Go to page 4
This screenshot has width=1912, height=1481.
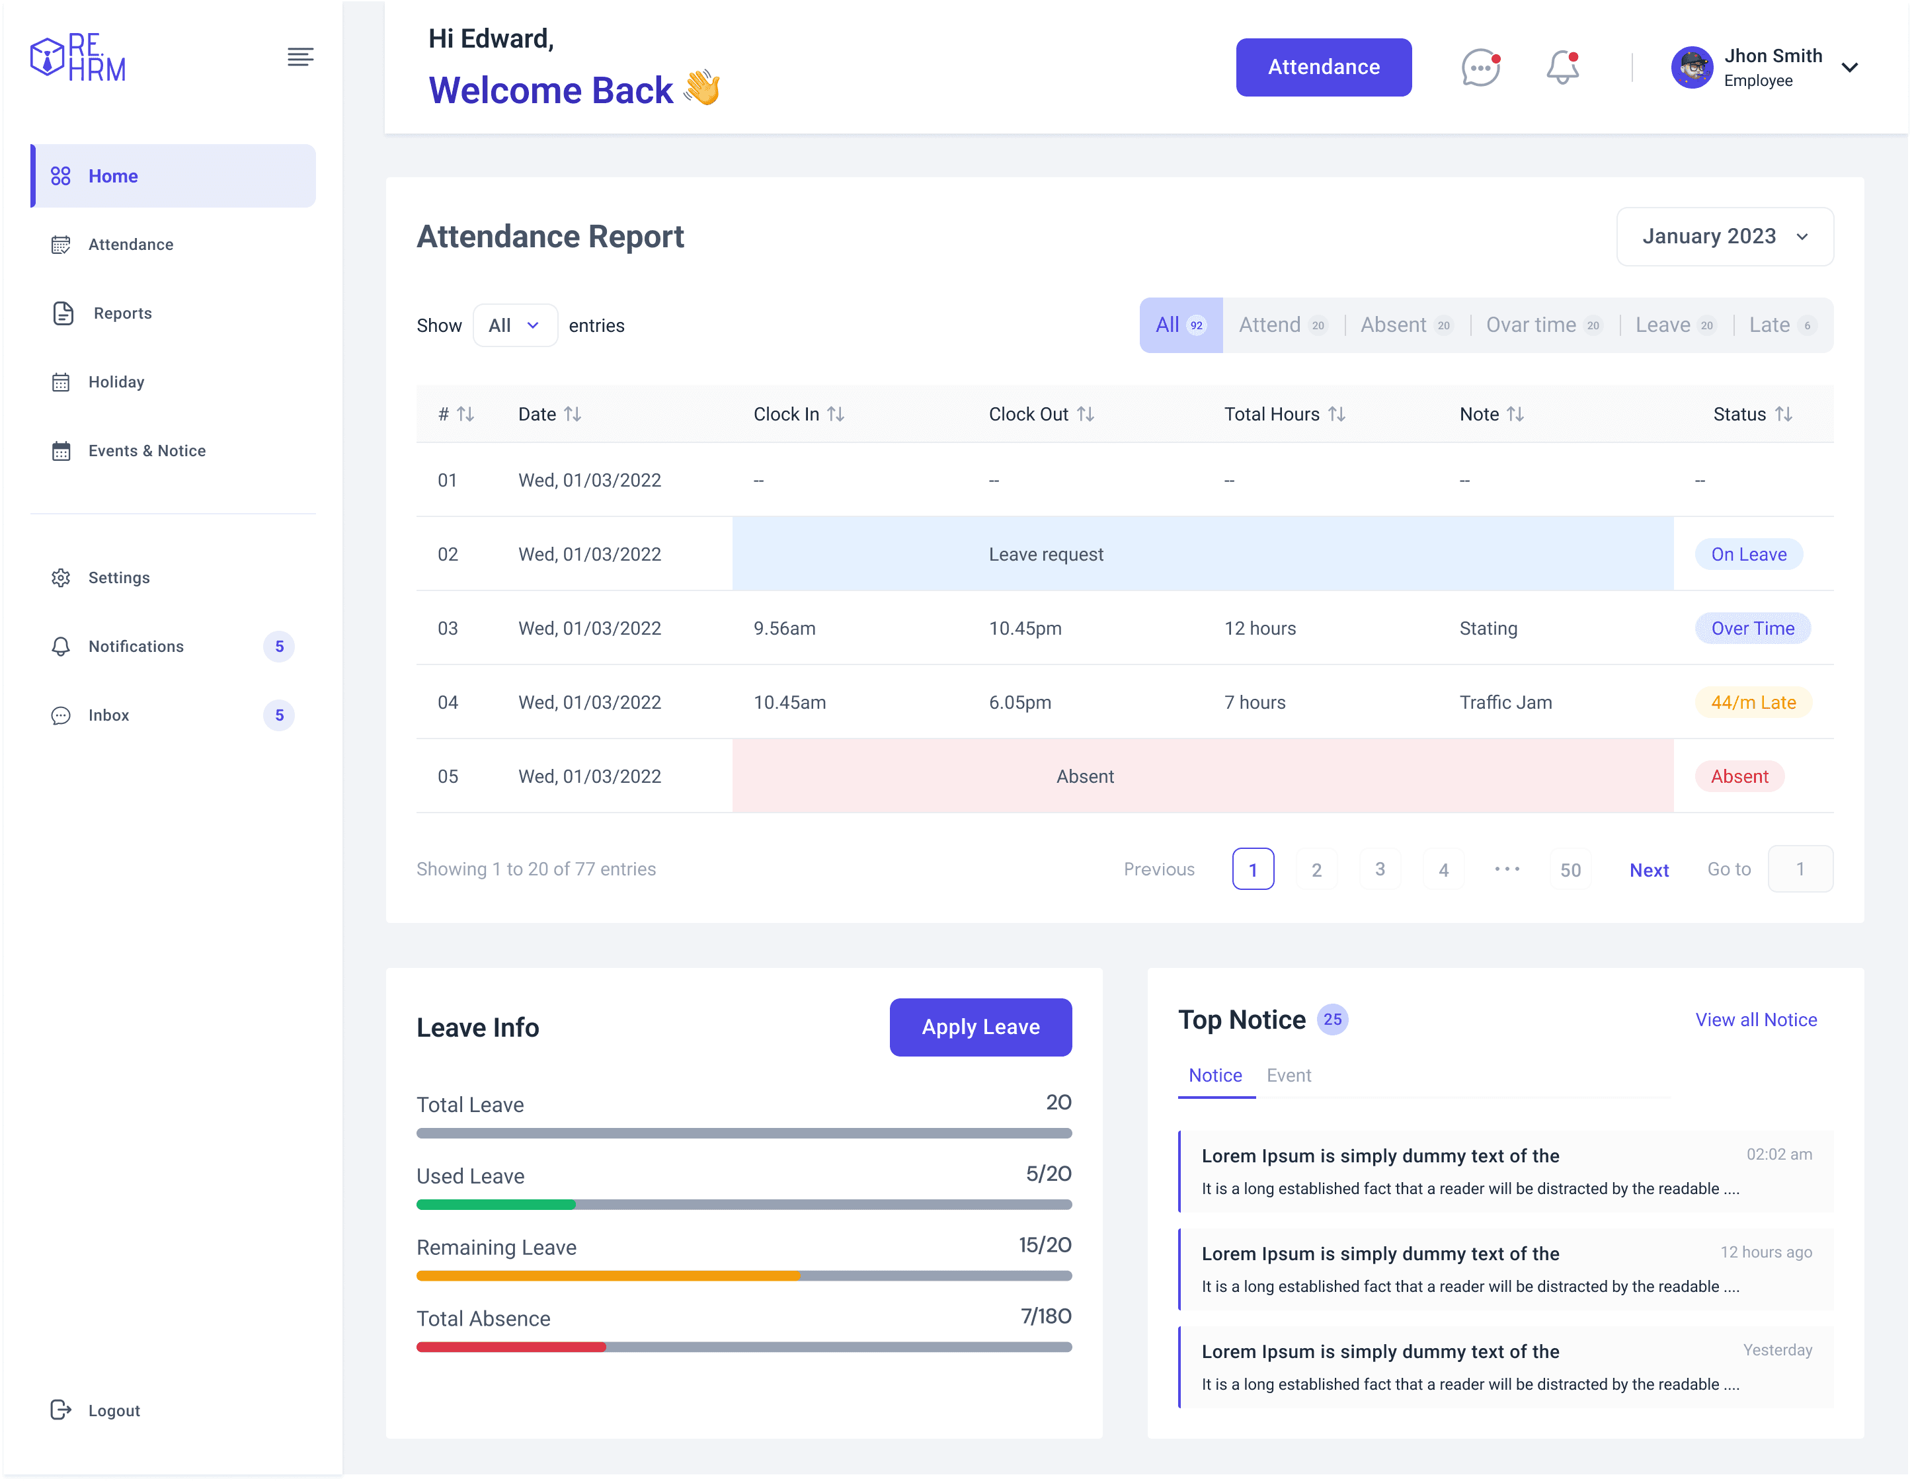(x=1444, y=869)
